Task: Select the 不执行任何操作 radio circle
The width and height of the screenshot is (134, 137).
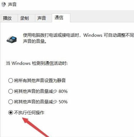Action: [x=11, y=112]
